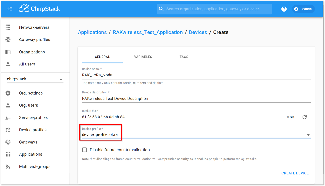Image resolution: width=325 pixels, height=186 pixels.
Task: Click the CREATE DEVICE button
Action: [295, 173]
